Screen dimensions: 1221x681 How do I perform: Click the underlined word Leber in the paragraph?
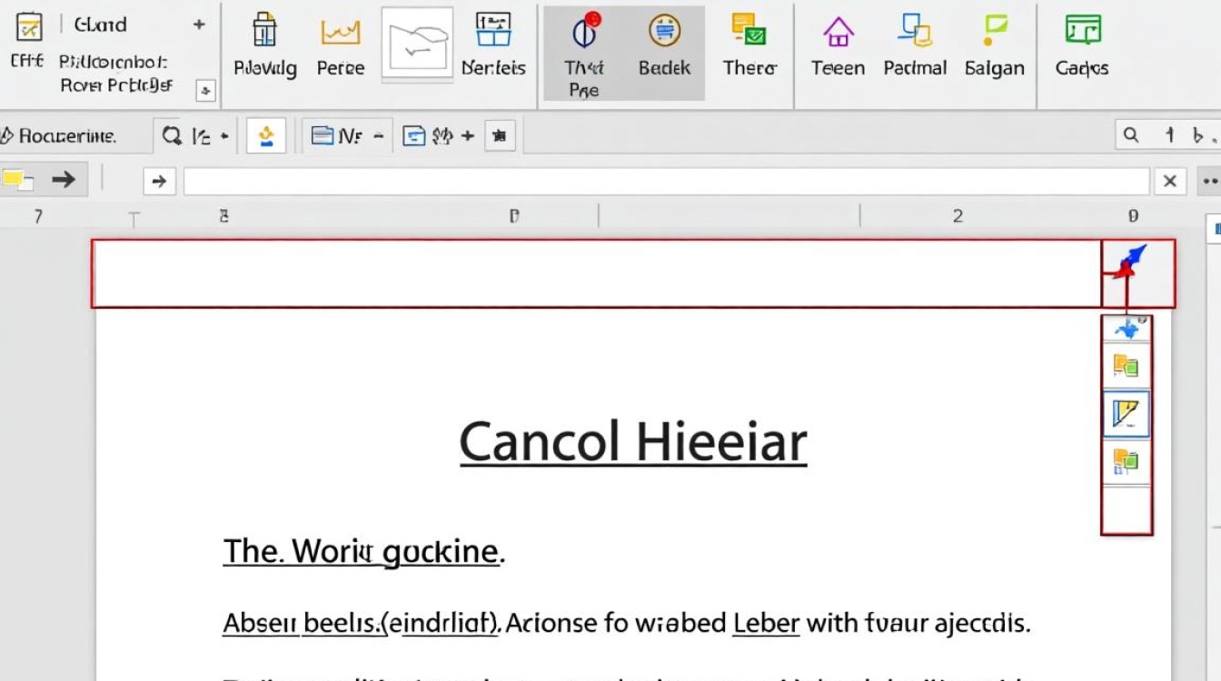pos(767,623)
